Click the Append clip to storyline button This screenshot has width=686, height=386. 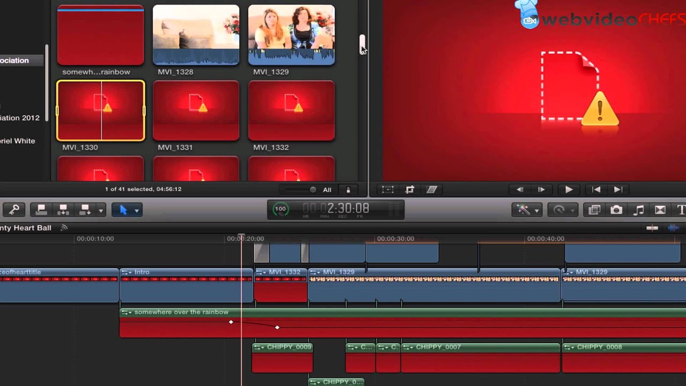tap(85, 210)
